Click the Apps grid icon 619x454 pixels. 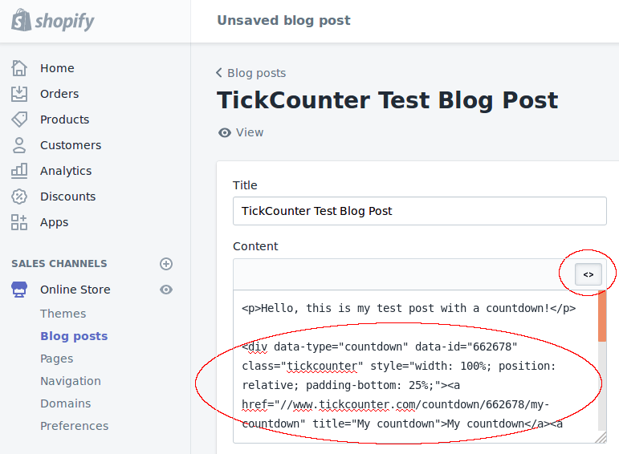(x=19, y=222)
